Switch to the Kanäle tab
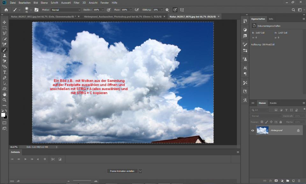Image resolution: width=306 pixels, height=184 pixels. [273, 103]
